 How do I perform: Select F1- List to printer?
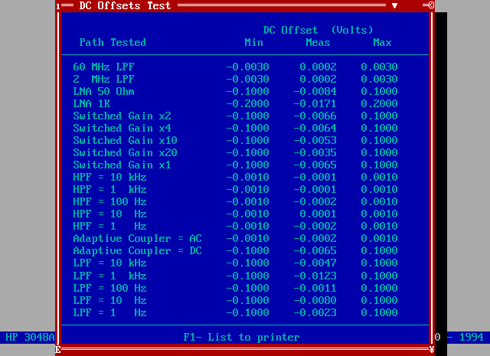coord(241,338)
